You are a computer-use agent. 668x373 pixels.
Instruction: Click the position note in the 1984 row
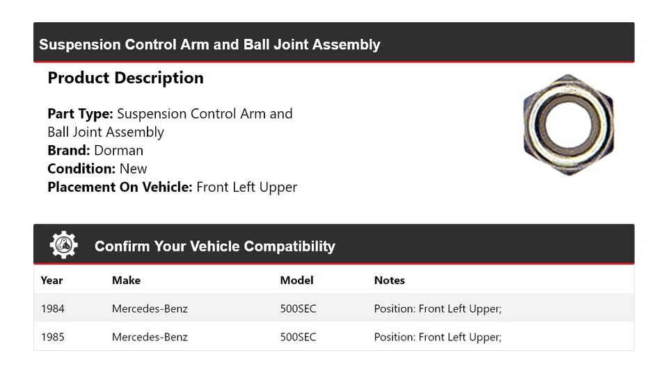[438, 308]
